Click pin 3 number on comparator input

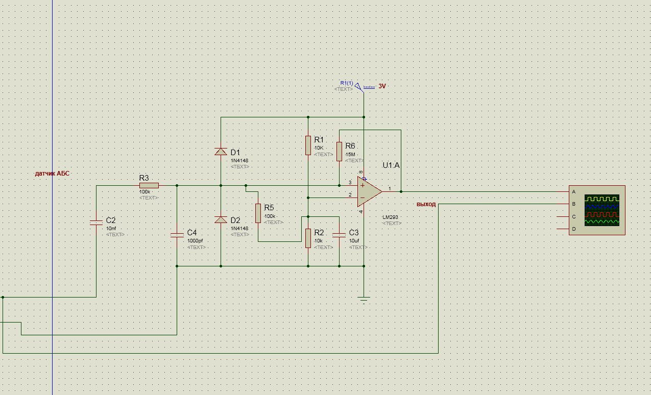pos(350,182)
